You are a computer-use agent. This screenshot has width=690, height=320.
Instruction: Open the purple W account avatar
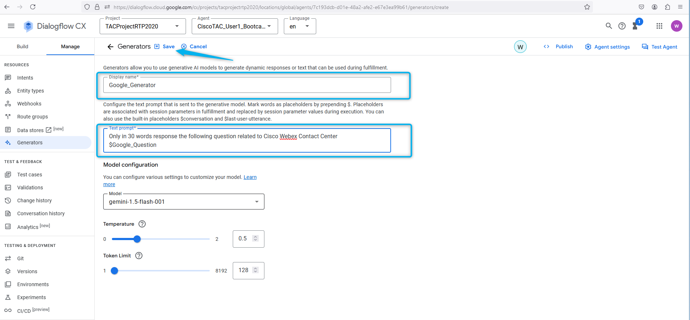pos(676,26)
